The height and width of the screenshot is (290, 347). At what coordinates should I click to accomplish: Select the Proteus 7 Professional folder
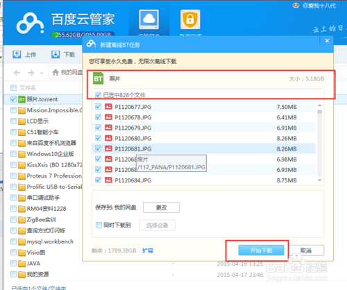[x=43, y=176]
